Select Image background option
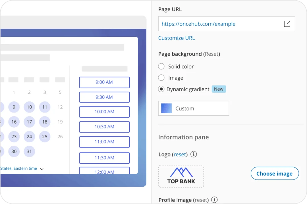307x204 pixels. tap(161, 78)
